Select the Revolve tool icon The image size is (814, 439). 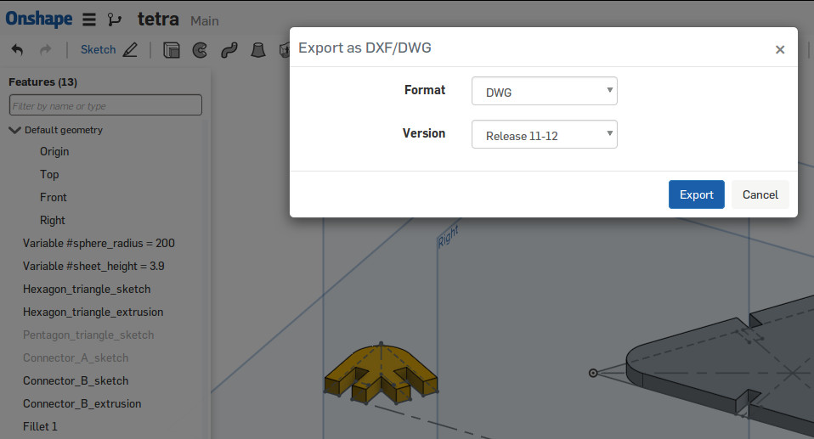click(x=200, y=50)
